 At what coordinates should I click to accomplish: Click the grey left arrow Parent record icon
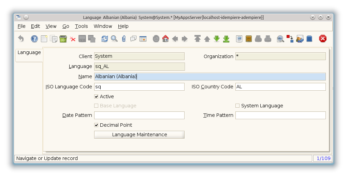point(175,39)
